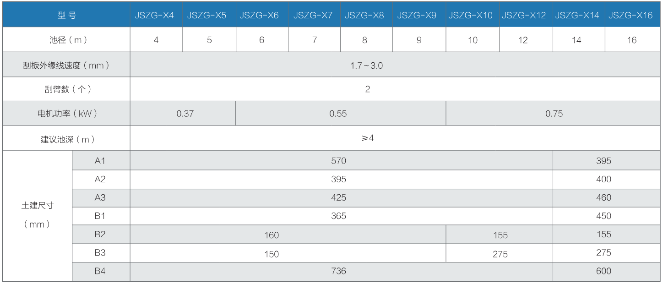Click the 土建尺寸（mm）label cell
The height and width of the screenshot is (284, 663).
(x=38, y=215)
